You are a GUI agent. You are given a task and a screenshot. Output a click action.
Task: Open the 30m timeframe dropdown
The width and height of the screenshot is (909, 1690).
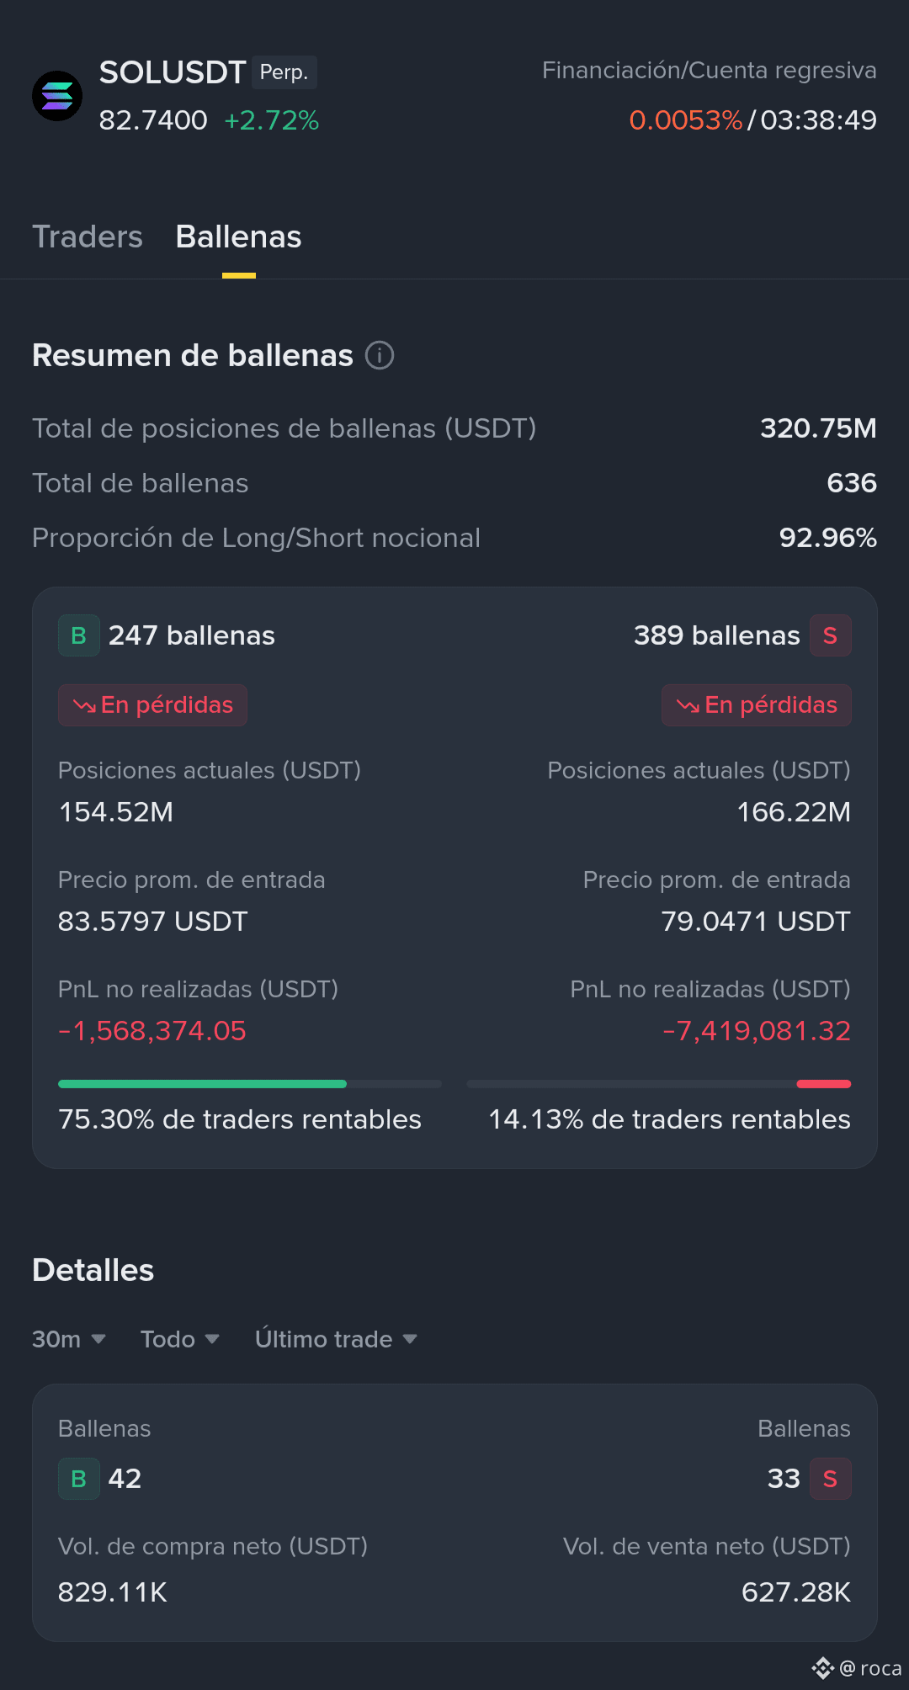(x=69, y=1339)
